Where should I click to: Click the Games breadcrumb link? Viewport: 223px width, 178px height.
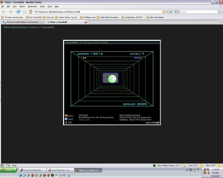34,27
